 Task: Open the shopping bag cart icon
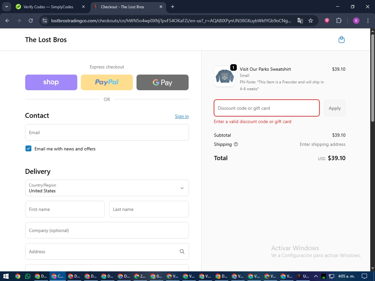coord(341,40)
